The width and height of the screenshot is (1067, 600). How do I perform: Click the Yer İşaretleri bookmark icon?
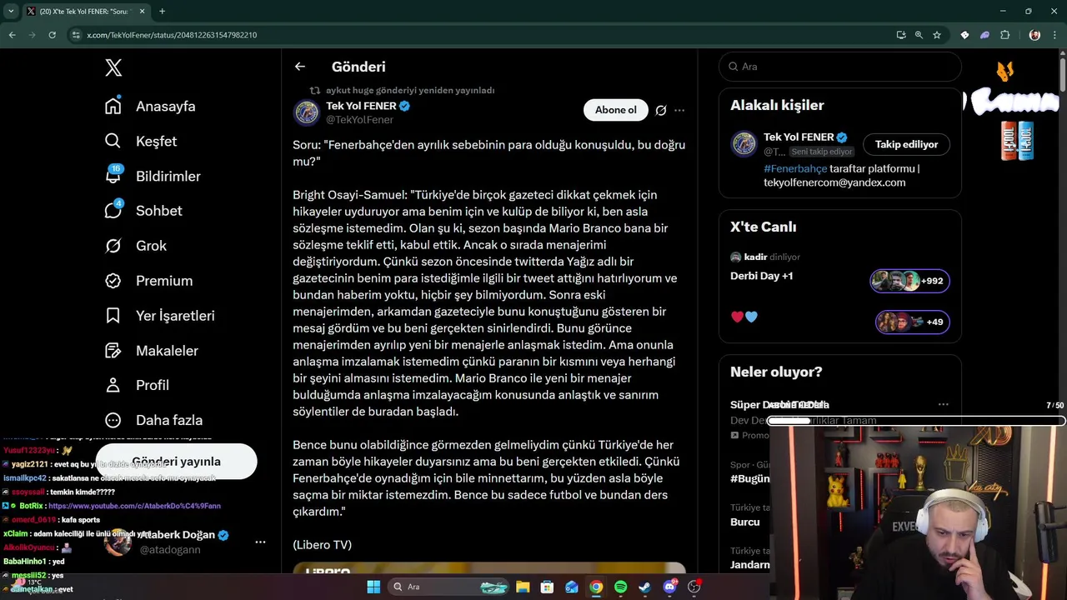pyautogui.click(x=113, y=316)
